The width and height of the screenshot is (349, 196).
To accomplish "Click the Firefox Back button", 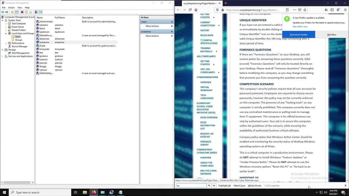I will click(x=178, y=10).
